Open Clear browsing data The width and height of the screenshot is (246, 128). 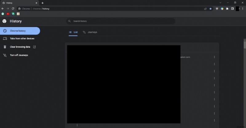click(x=20, y=47)
